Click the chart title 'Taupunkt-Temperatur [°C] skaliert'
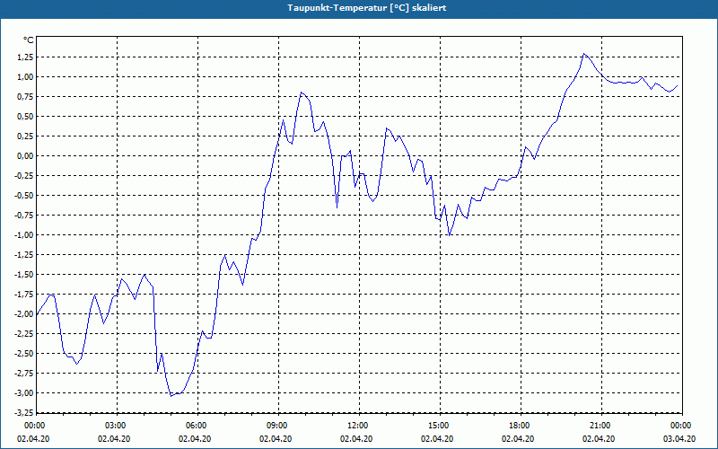 coord(367,8)
